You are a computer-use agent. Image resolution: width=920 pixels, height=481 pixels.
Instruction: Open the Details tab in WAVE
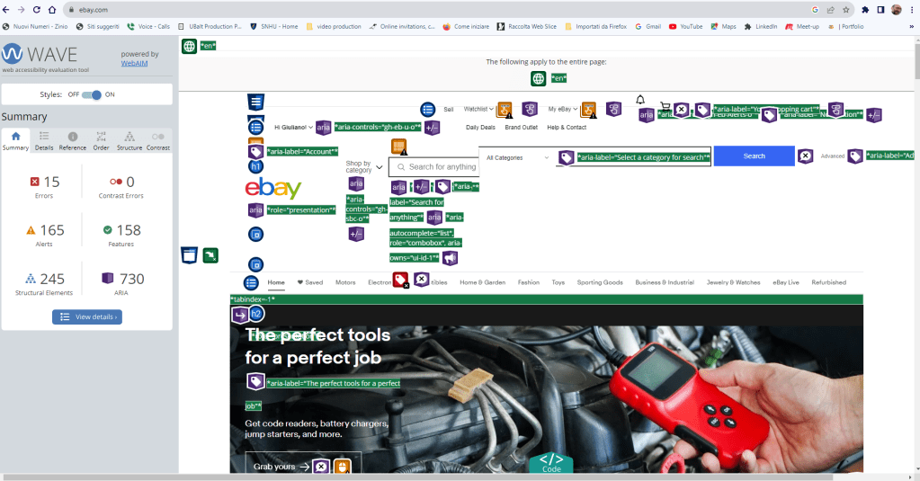click(x=44, y=140)
